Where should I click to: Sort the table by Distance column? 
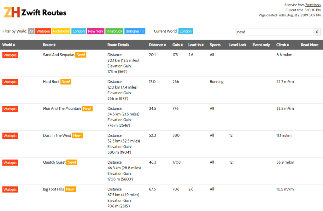coord(157,45)
